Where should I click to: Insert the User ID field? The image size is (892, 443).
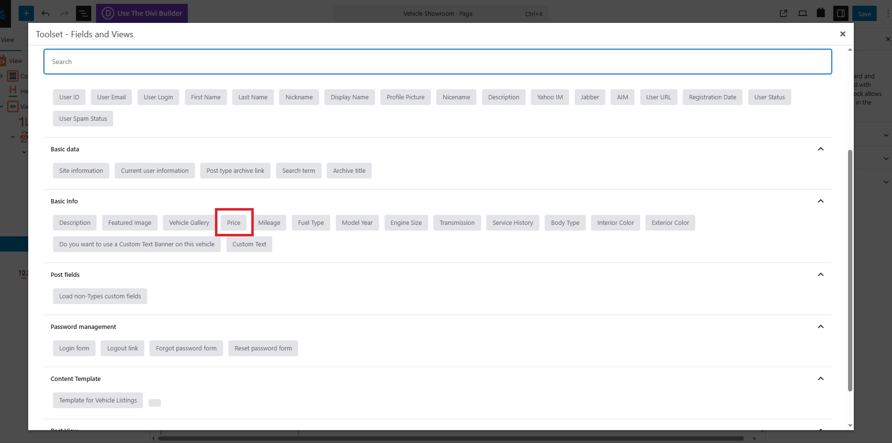pos(69,97)
